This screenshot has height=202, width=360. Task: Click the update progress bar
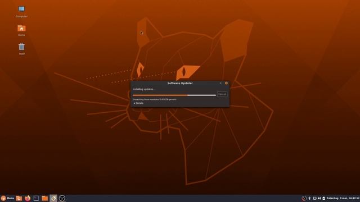click(x=174, y=95)
